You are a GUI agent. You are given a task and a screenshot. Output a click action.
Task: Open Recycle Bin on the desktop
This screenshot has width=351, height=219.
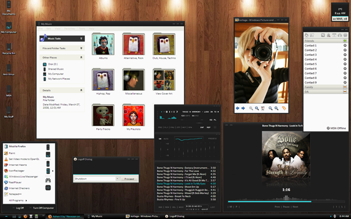pyautogui.click(x=8, y=46)
